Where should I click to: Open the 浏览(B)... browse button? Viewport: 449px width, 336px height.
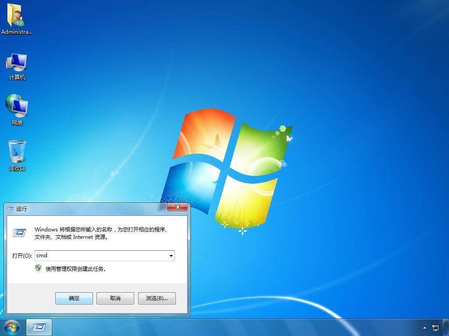(x=157, y=298)
